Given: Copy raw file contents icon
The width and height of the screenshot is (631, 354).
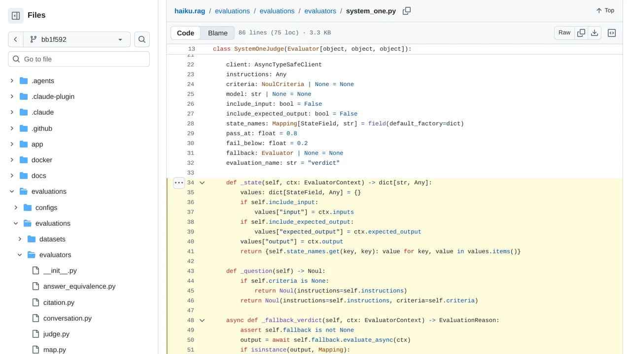Looking at the screenshot, I should 581,33.
